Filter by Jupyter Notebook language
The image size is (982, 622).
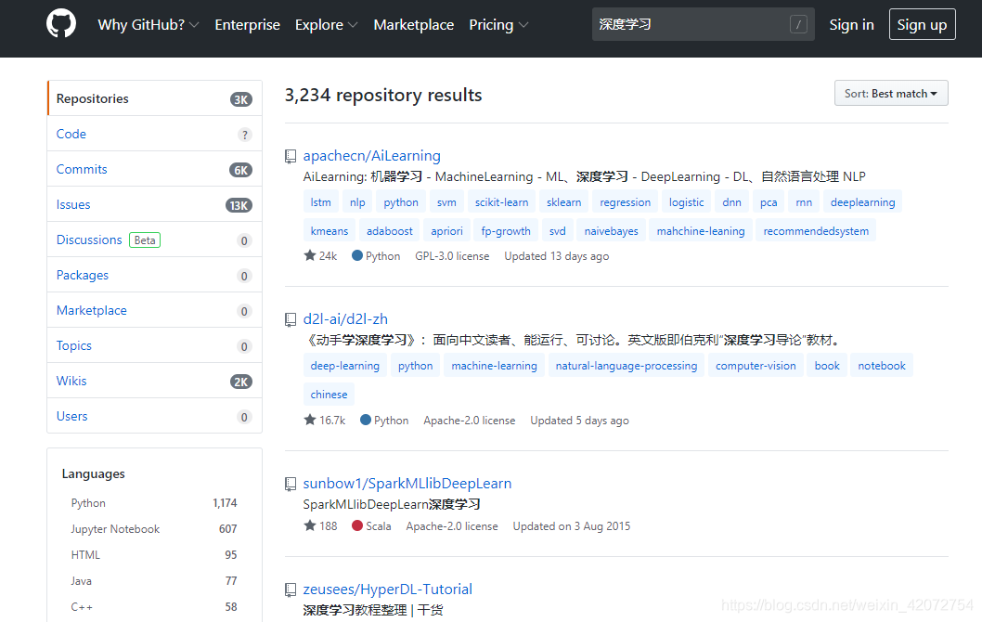tap(154, 528)
